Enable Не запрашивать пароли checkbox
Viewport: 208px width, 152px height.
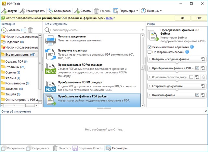149,52
